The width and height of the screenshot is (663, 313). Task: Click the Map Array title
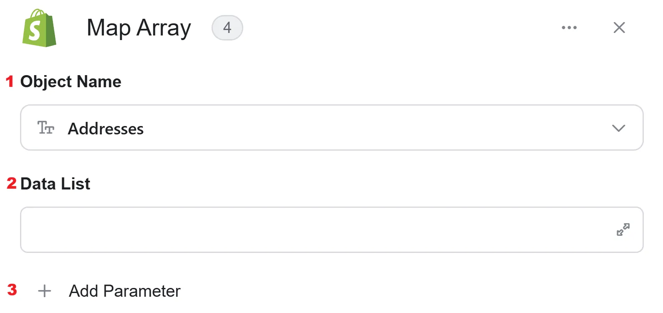(139, 28)
